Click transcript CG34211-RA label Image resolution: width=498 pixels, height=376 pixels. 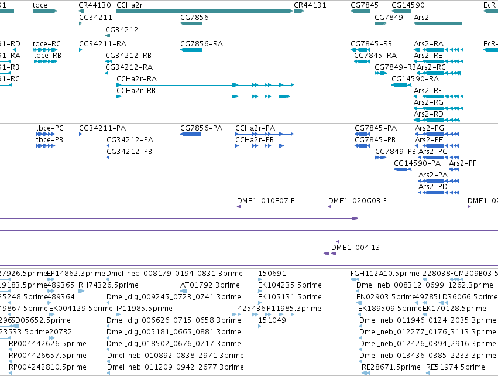(102, 43)
